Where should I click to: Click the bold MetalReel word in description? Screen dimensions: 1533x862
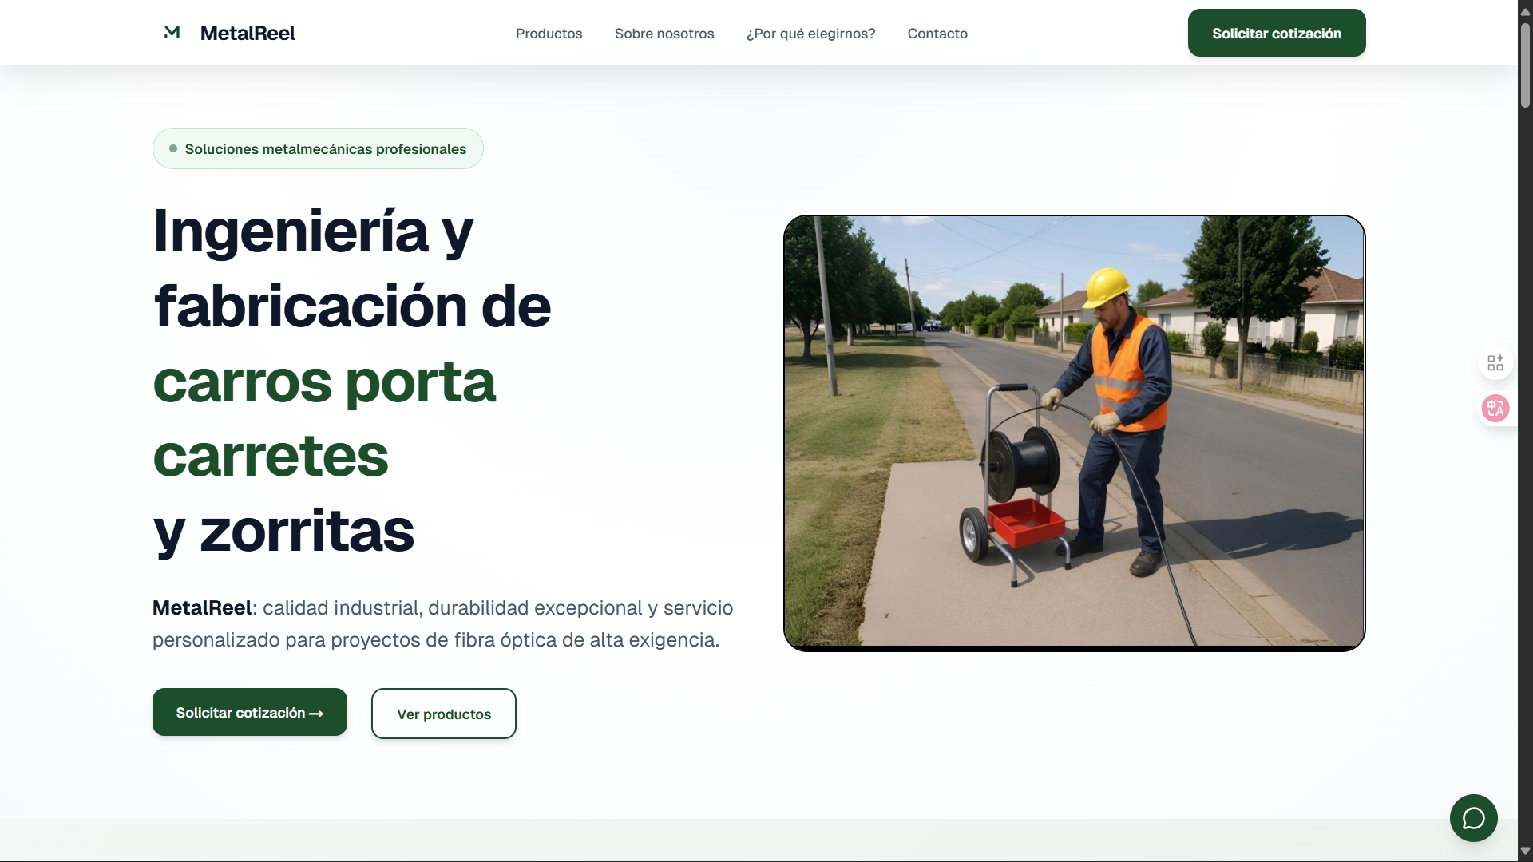pos(202,608)
